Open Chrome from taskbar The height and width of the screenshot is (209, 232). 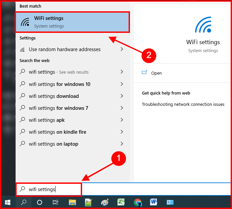coord(138,202)
